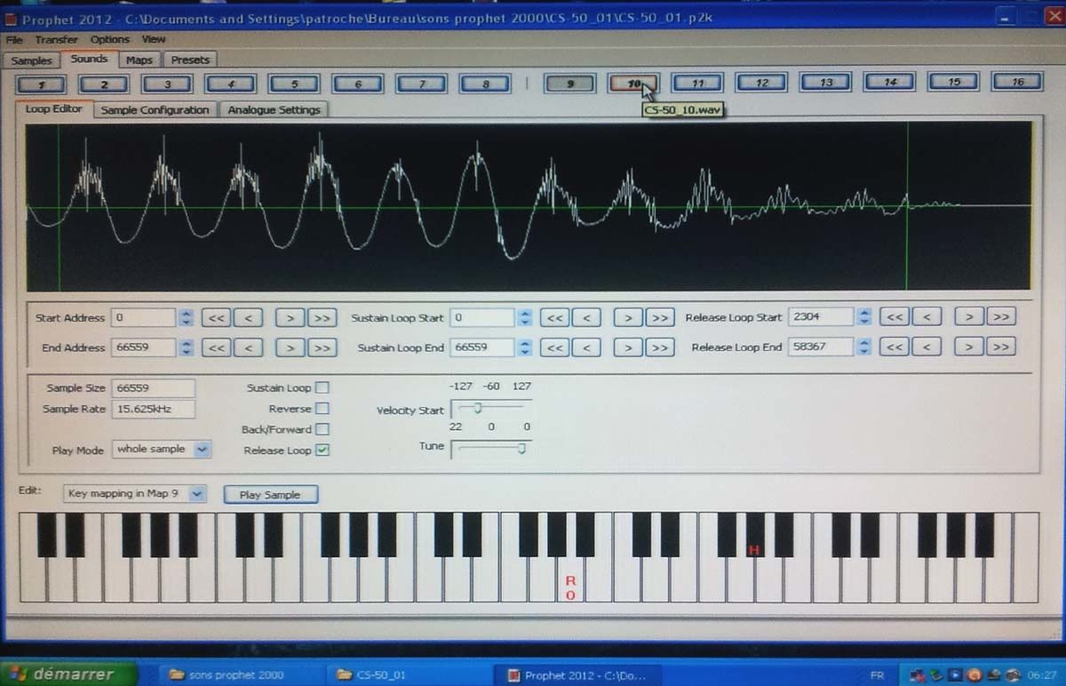Jump Release Loop Start back with <<
Screen dimensions: 1066x686
(895, 316)
